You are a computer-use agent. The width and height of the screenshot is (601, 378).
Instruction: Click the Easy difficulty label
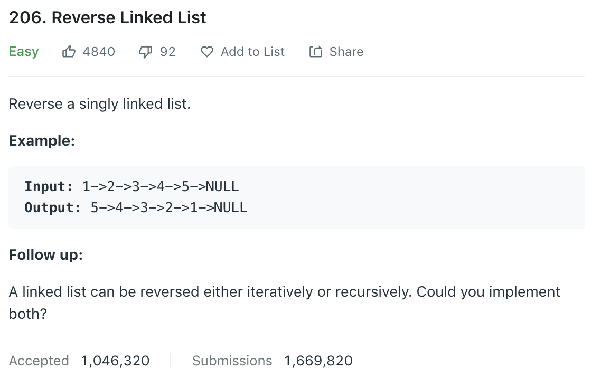[x=24, y=52]
